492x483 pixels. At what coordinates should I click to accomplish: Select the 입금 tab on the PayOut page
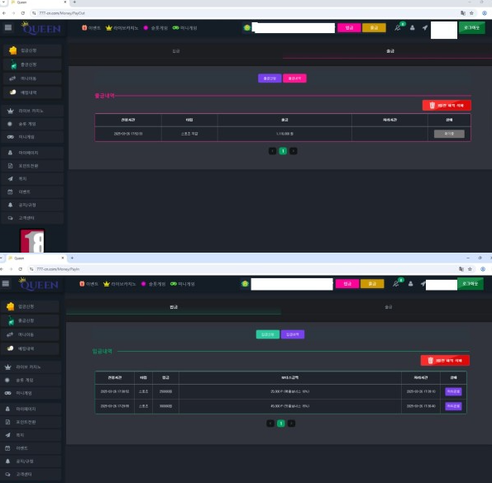pyautogui.click(x=175, y=51)
